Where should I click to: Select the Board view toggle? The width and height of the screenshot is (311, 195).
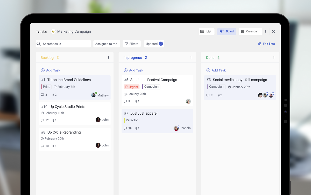tap(226, 31)
